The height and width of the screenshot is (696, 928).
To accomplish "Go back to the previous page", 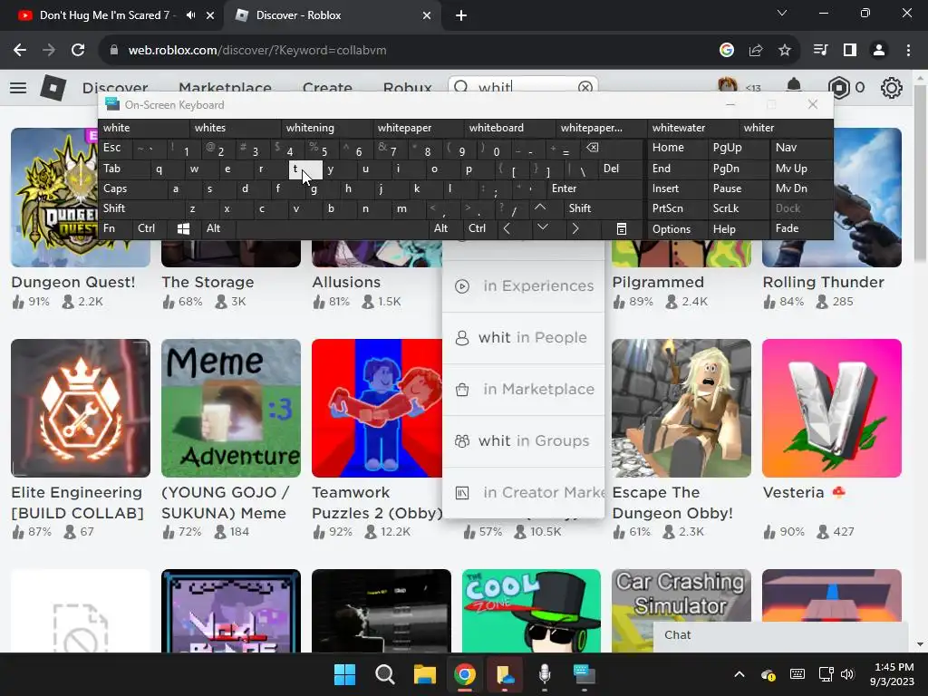I will tap(20, 51).
